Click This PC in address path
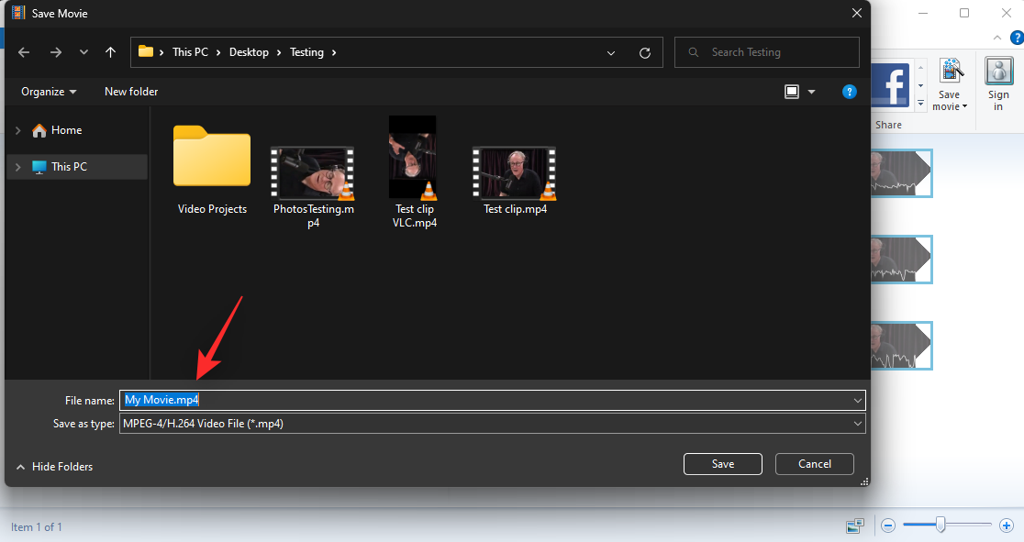 [190, 52]
